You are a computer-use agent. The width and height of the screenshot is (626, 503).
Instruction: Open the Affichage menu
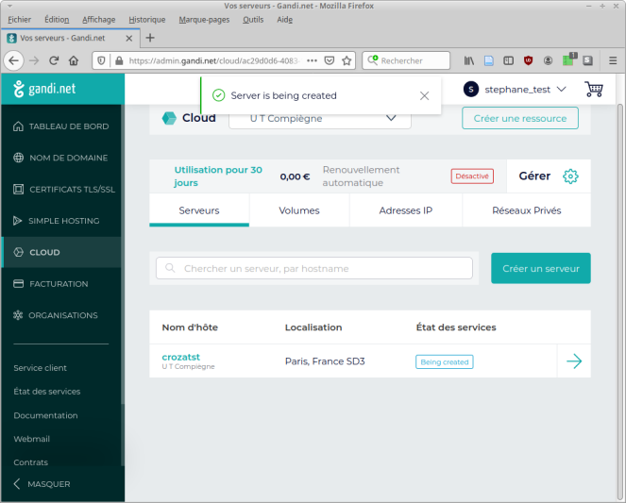tap(98, 20)
